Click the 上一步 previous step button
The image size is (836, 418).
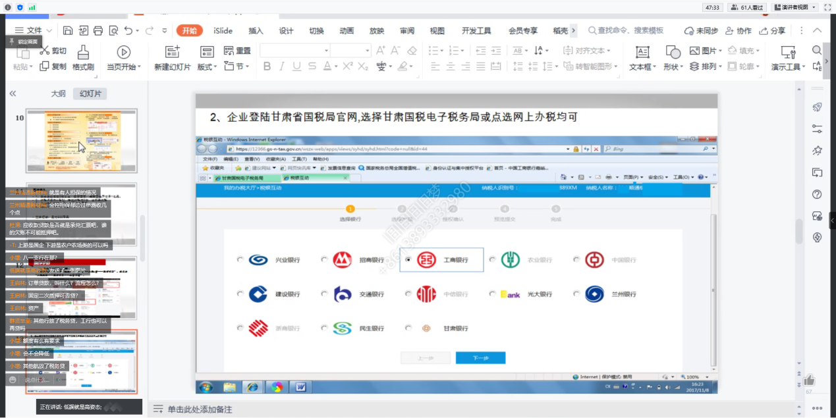tap(426, 357)
